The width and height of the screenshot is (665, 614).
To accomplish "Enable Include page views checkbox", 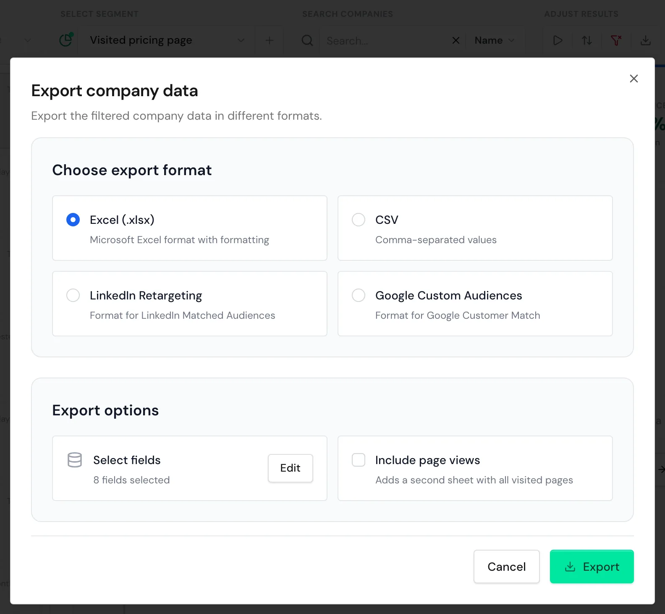I will pos(359,460).
